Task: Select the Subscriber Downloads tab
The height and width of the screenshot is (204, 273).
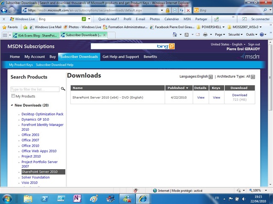Action: (79, 57)
